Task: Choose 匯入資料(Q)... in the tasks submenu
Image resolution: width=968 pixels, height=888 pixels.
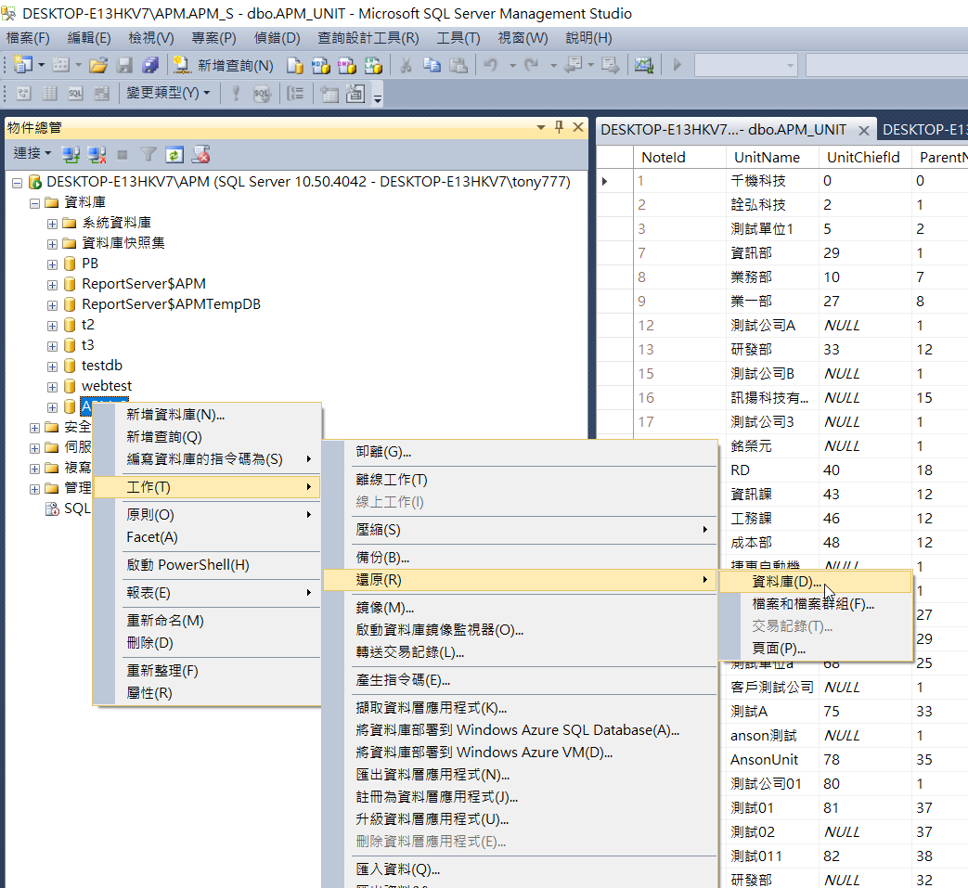Action: (520, 869)
